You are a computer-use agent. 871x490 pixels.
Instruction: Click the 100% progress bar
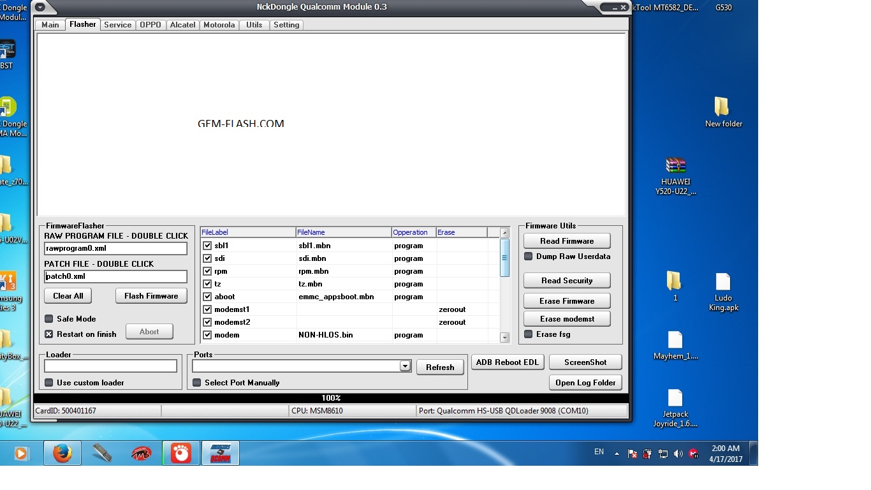tap(331, 398)
